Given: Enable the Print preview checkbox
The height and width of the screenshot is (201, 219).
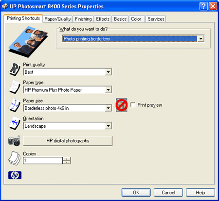Looking at the screenshot, I should (x=133, y=105).
